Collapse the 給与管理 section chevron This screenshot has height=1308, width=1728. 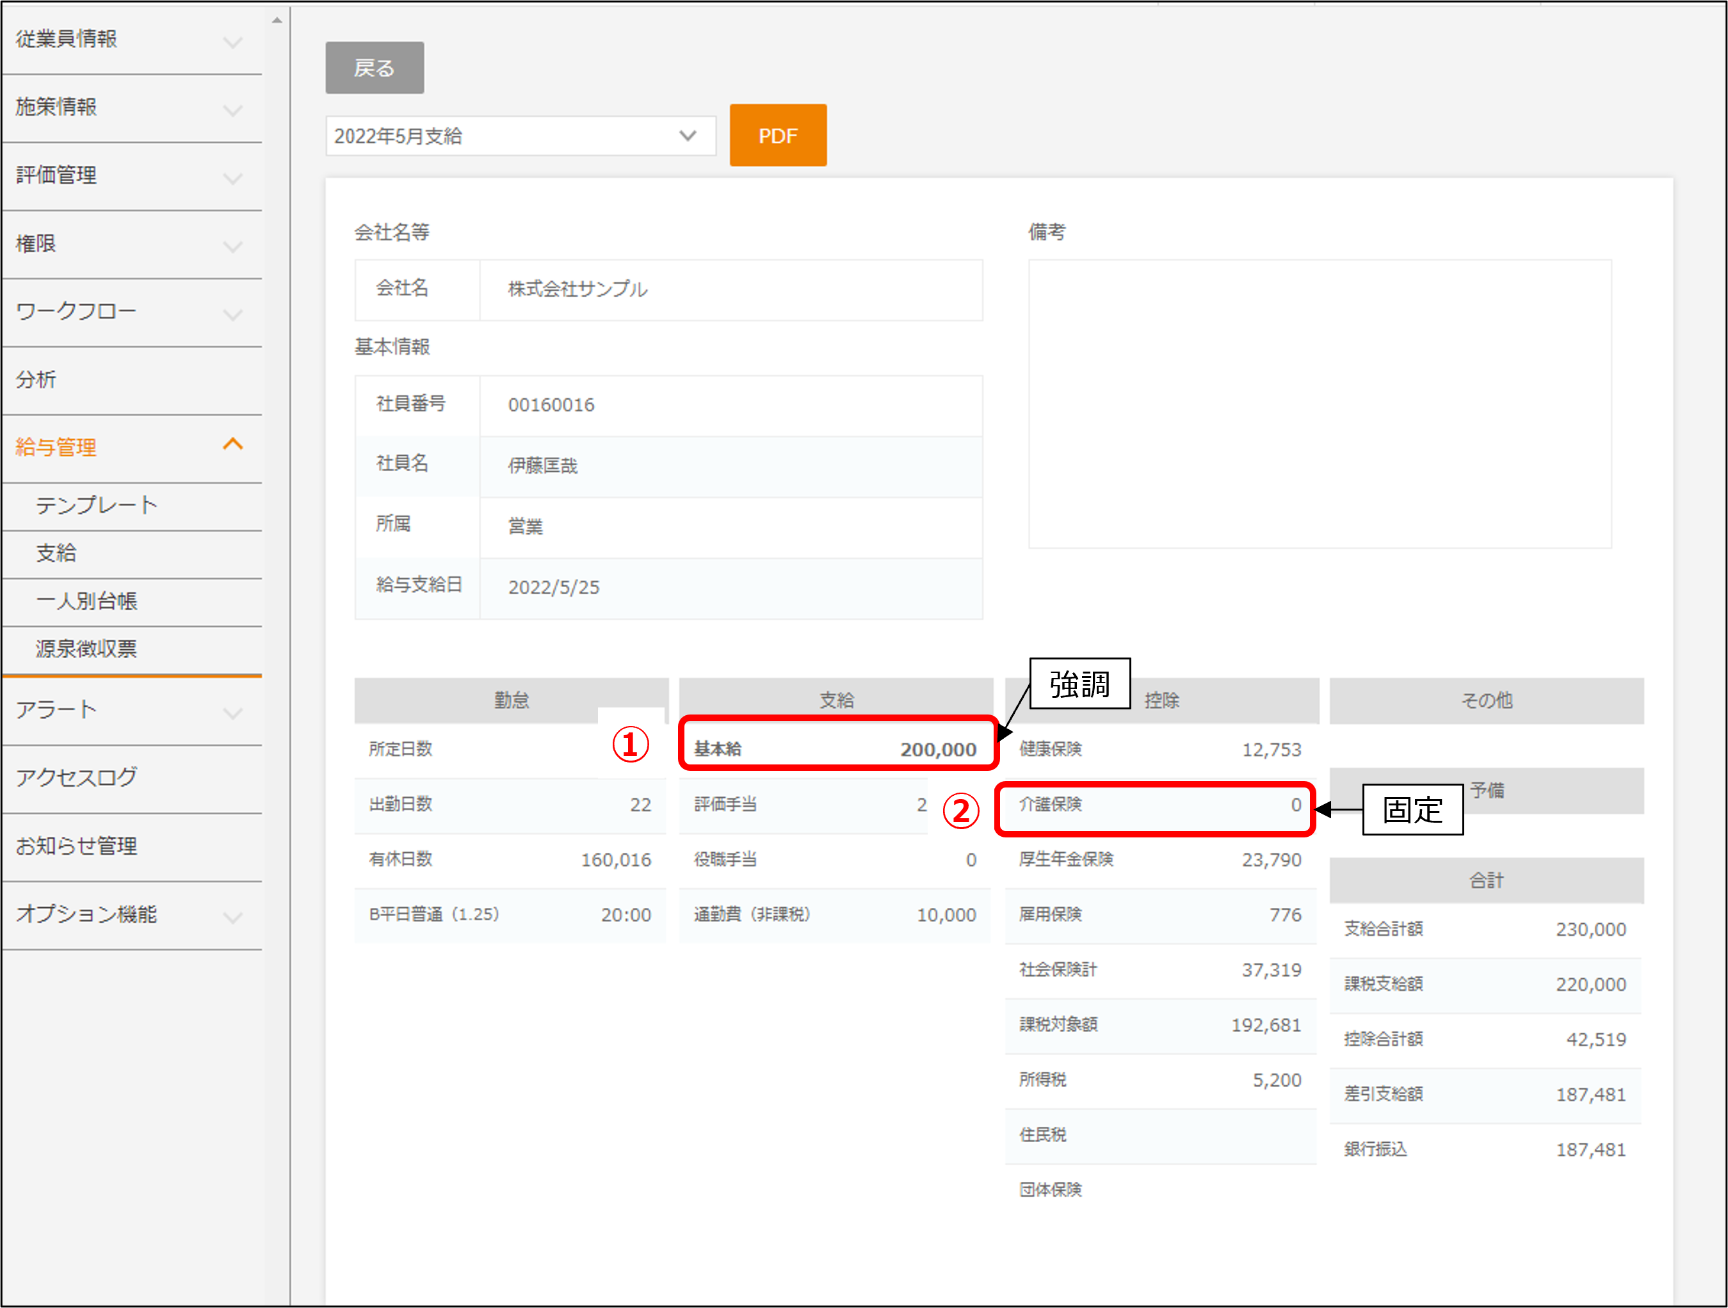tap(232, 444)
